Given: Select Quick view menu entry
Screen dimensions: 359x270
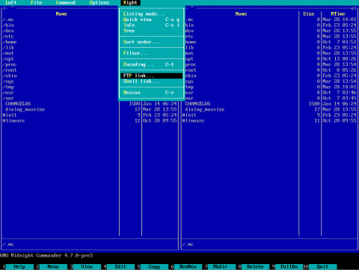Looking at the screenshot, I should pyautogui.click(x=152, y=19).
